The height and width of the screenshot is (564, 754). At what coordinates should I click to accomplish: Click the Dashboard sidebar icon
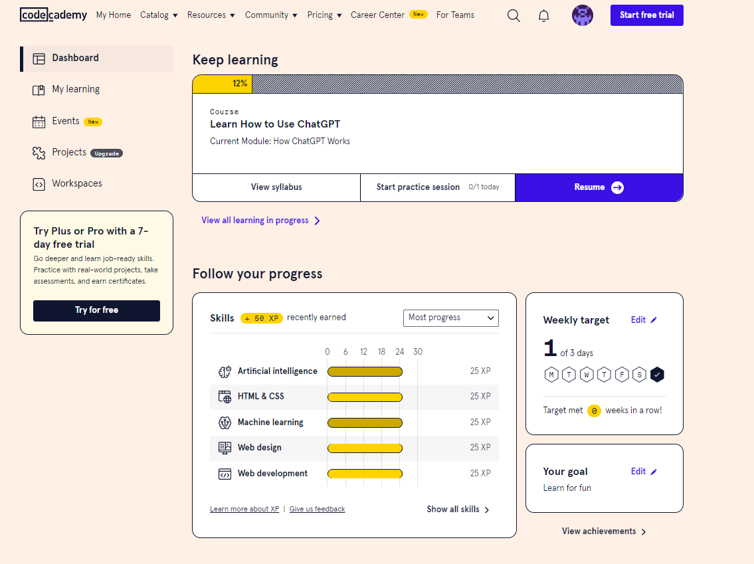[x=39, y=58]
